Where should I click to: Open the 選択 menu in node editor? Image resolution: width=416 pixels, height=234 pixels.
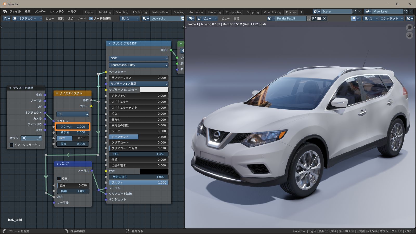(61, 18)
